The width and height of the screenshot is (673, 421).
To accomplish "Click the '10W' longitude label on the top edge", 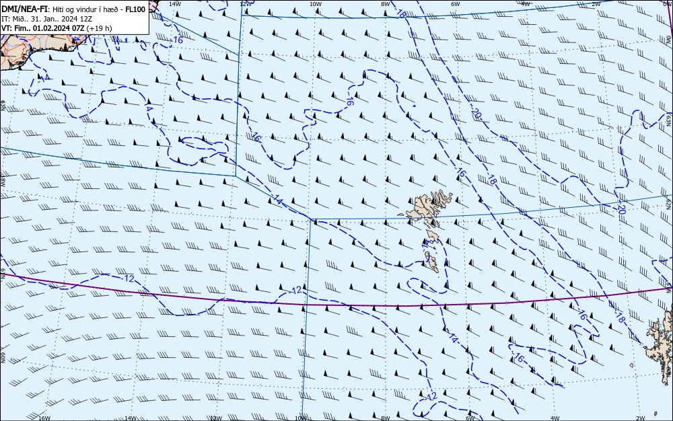I will tap(315, 4).
